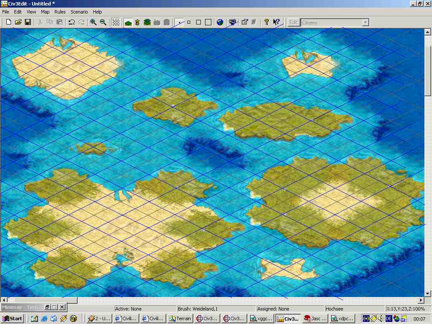The image size is (432, 324).
Task: Open a file with the folder icon
Action: pos(18,22)
